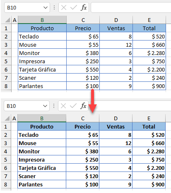Click non-bold 'Mouse' cell in upper table

coord(42,45)
